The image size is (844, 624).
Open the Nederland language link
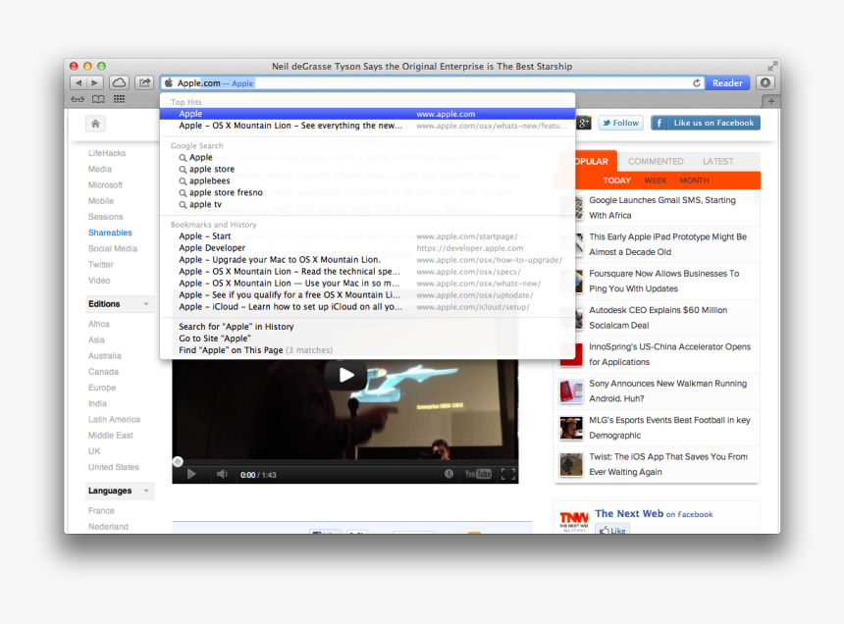pos(108,527)
